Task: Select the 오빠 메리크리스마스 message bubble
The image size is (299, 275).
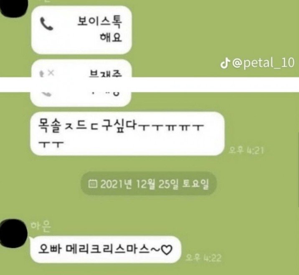Action: point(106,249)
